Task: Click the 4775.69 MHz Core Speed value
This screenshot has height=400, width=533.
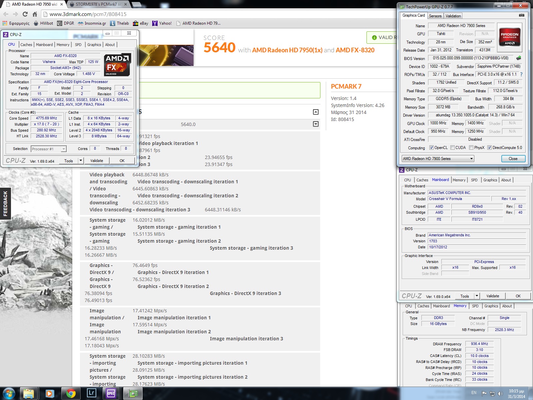Action: click(x=47, y=118)
